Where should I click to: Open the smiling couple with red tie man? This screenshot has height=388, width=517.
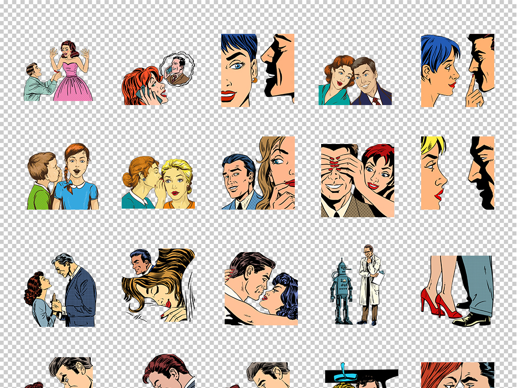point(355,81)
